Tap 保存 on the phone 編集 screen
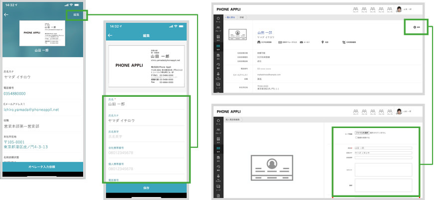The image size is (434, 200). click(x=146, y=188)
